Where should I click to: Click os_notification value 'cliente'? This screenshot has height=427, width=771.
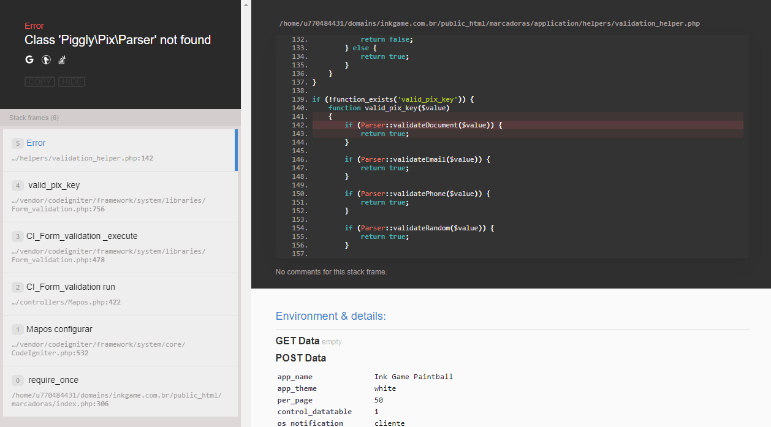tap(389, 423)
